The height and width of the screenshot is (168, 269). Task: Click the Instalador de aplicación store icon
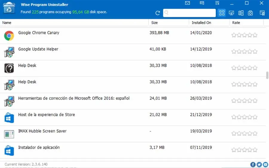tap(9, 150)
